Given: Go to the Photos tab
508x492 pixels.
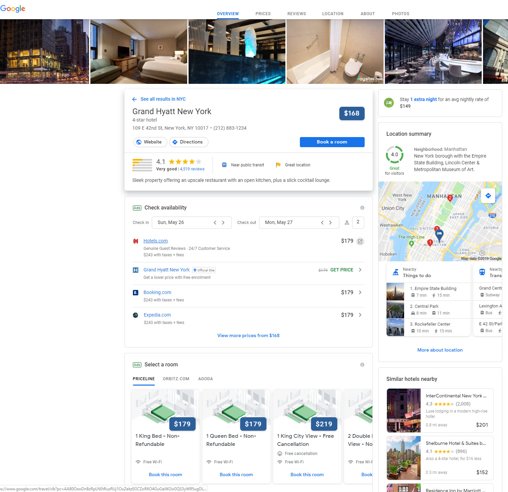Looking at the screenshot, I should [401, 14].
